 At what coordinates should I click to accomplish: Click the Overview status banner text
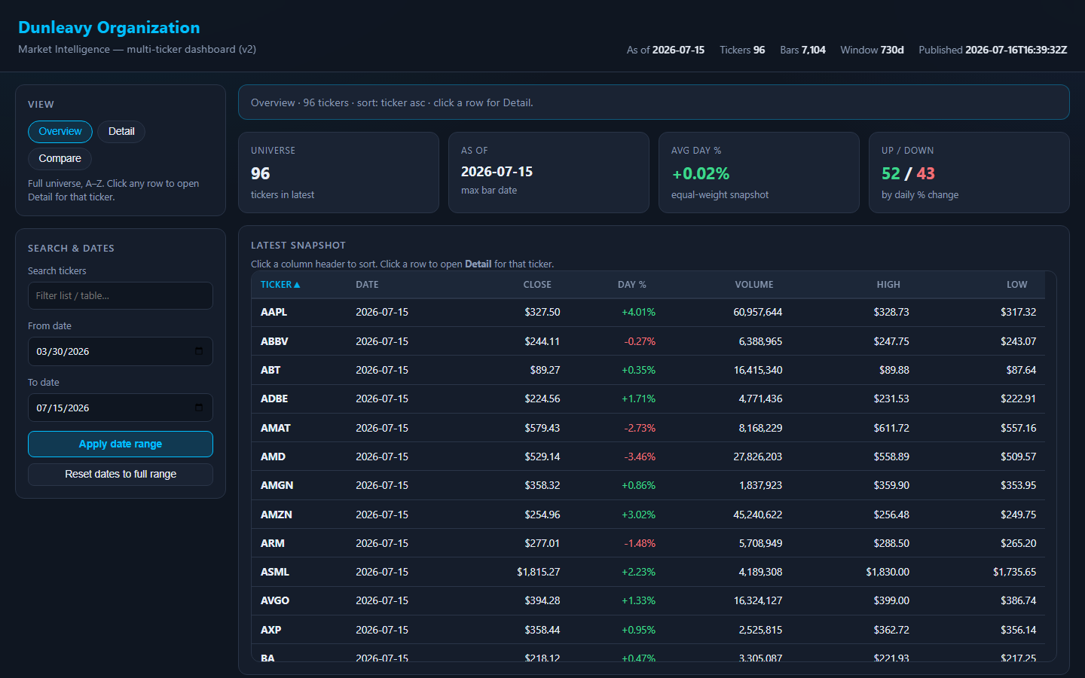point(392,102)
